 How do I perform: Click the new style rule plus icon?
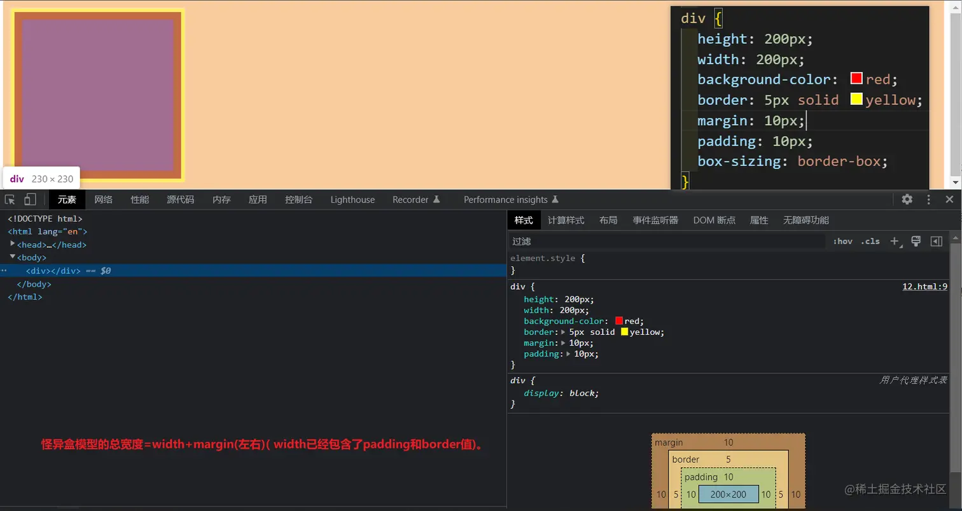[x=896, y=241]
